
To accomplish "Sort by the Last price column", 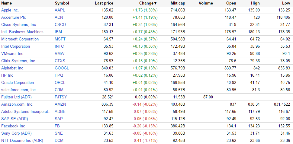I will (104, 3).
